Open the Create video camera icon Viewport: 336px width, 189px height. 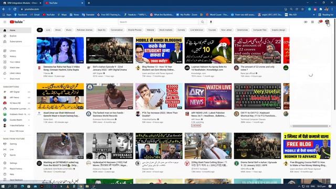pos(306,22)
